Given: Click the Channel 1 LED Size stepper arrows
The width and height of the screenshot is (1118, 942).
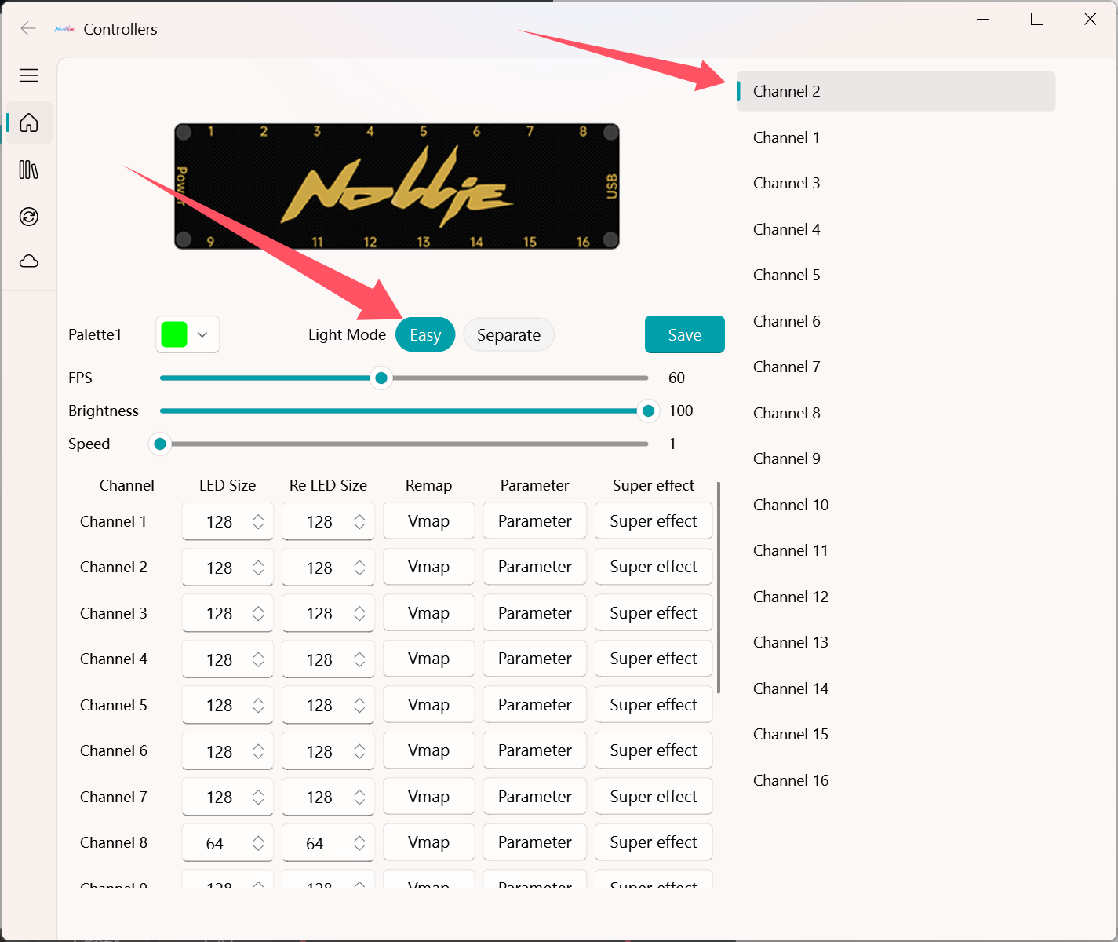Looking at the screenshot, I should [258, 522].
